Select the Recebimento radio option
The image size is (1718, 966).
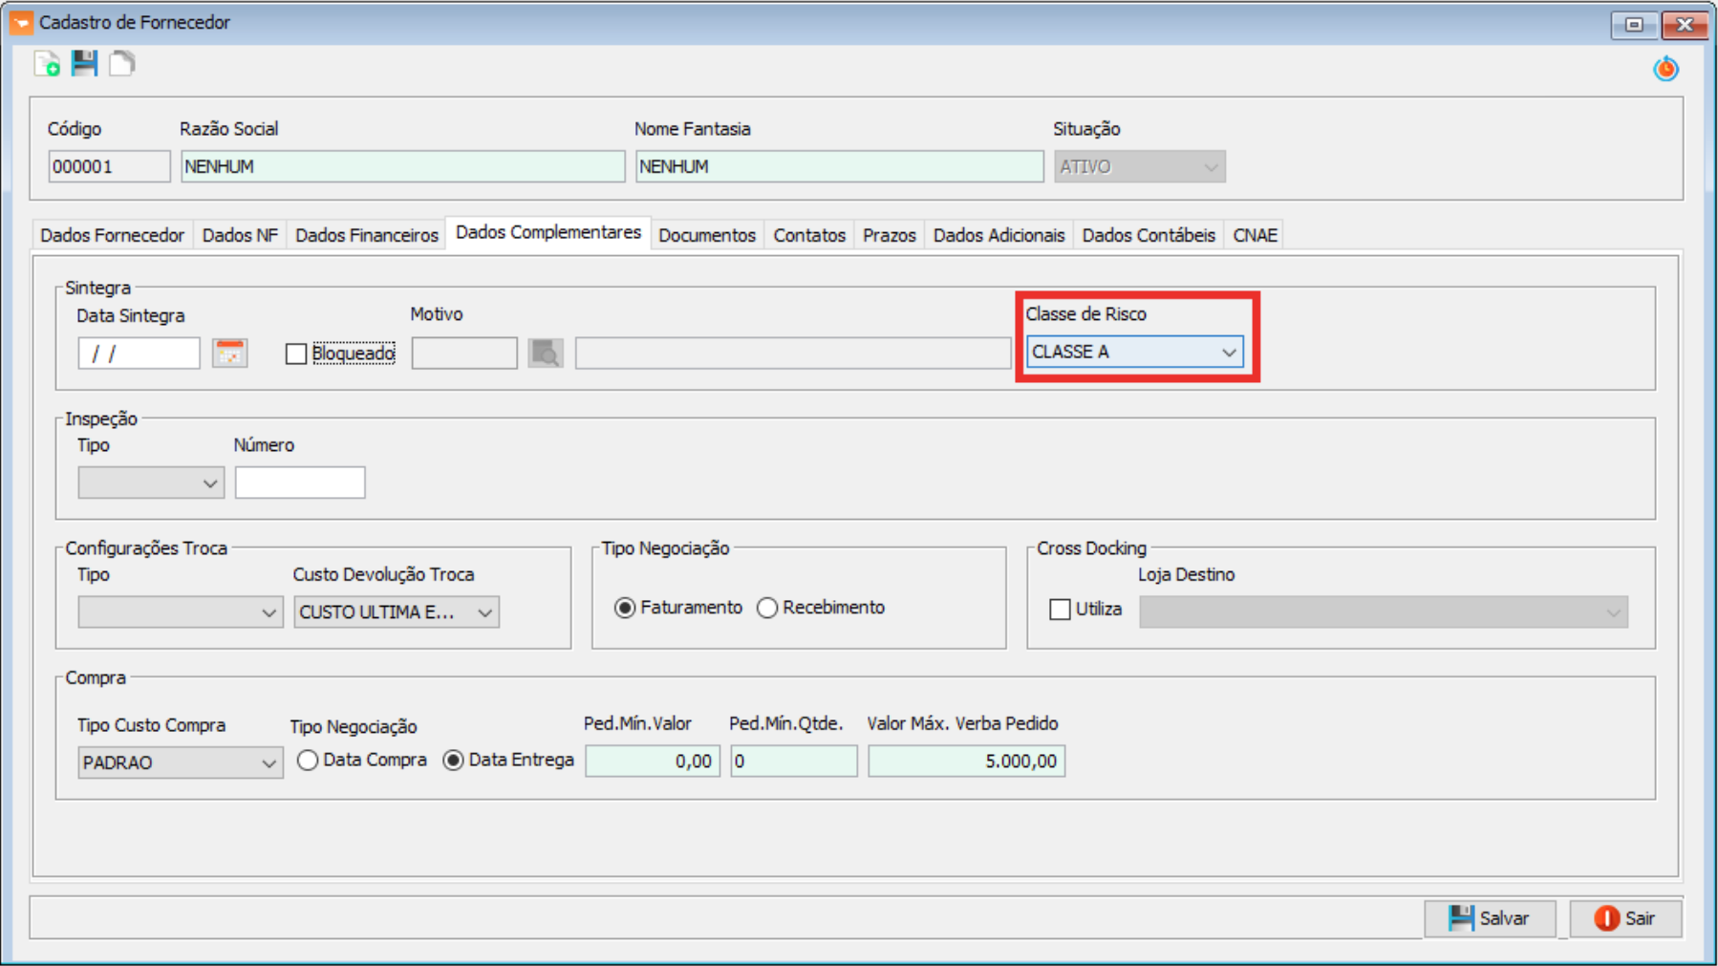point(767,608)
